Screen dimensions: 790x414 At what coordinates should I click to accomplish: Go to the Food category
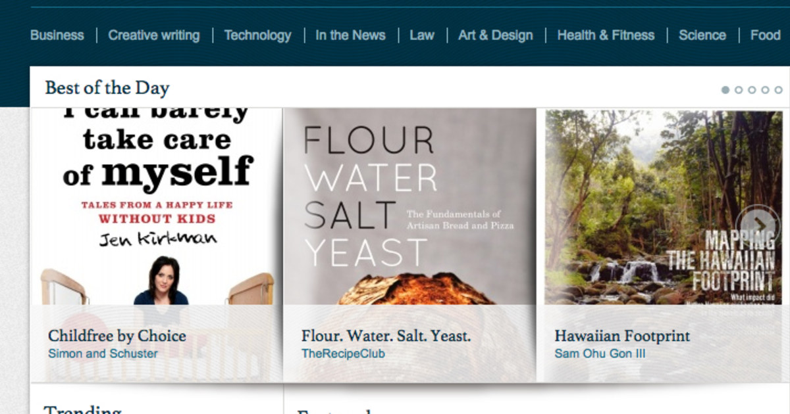[x=766, y=35]
